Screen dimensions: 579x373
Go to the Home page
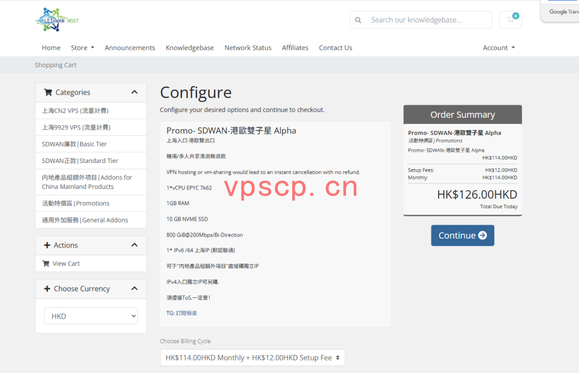51,48
